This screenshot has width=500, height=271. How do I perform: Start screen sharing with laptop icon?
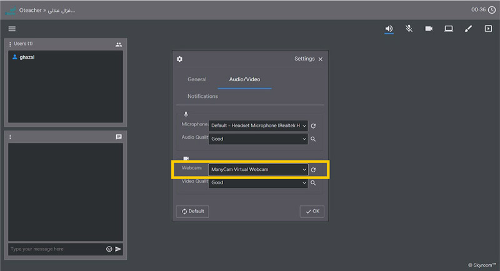pyautogui.click(x=449, y=29)
